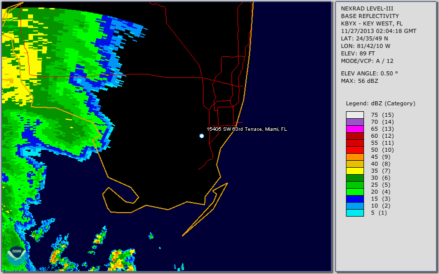
Task: Select the 5 dBZ cyan legend swatch
Action: click(354, 213)
